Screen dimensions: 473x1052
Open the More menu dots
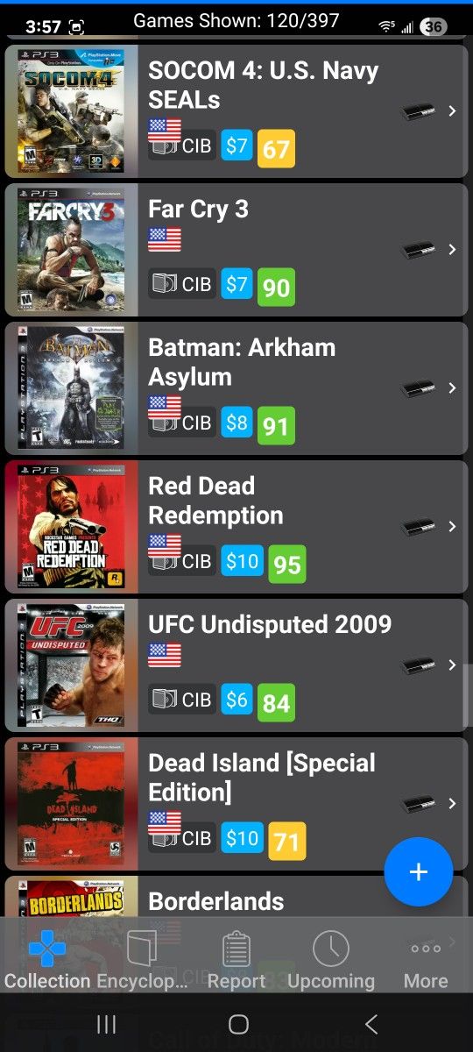tap(426, 949)
